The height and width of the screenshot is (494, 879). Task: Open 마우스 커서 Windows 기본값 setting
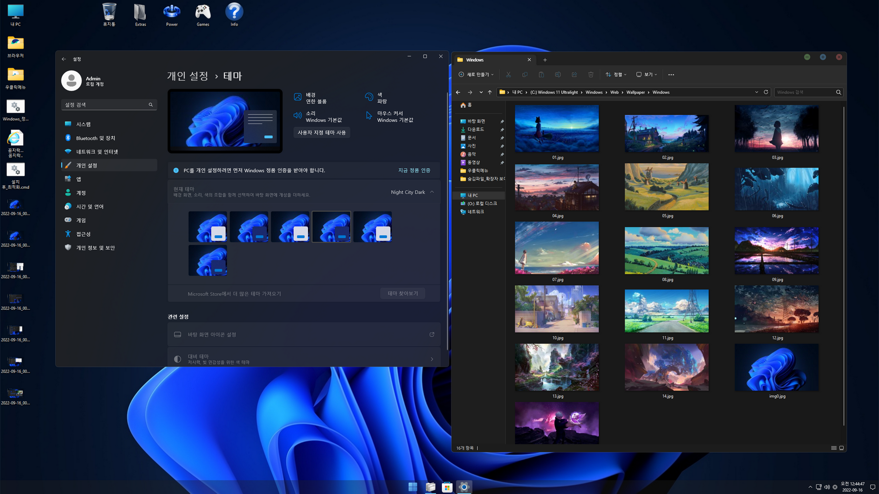(389, 117)
